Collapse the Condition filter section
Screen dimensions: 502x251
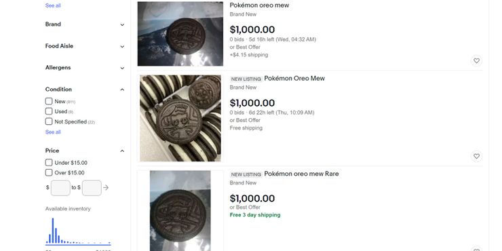85,90
